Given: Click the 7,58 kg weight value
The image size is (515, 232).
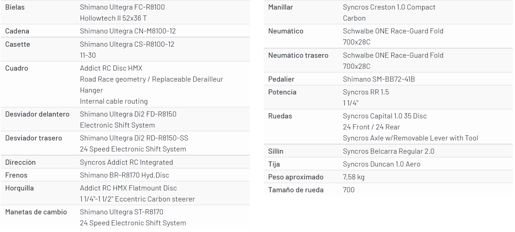Looking at the screenshot, I should tap(353, 177).
